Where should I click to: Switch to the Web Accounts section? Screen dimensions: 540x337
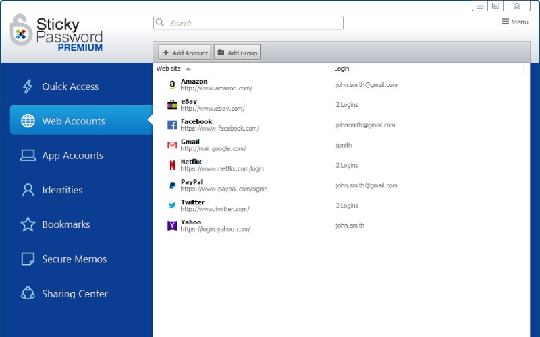81,120
